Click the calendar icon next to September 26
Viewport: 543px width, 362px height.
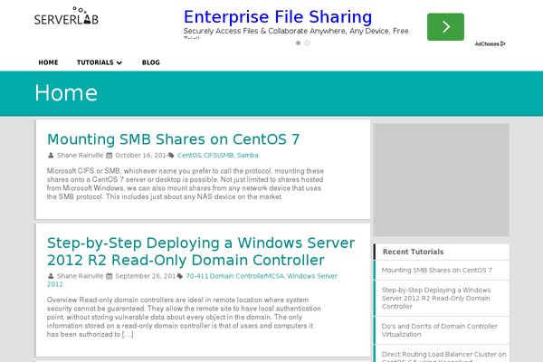[110, 276]
